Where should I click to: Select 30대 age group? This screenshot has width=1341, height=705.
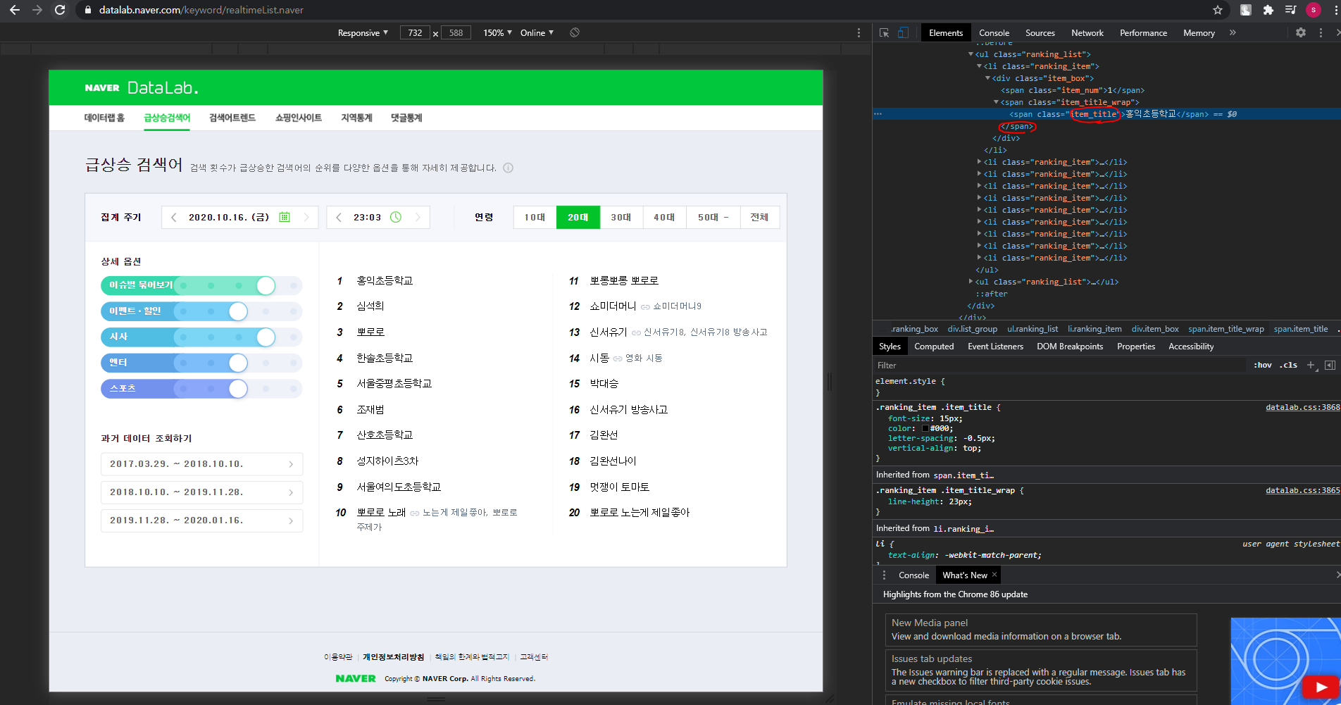(621, 217)
